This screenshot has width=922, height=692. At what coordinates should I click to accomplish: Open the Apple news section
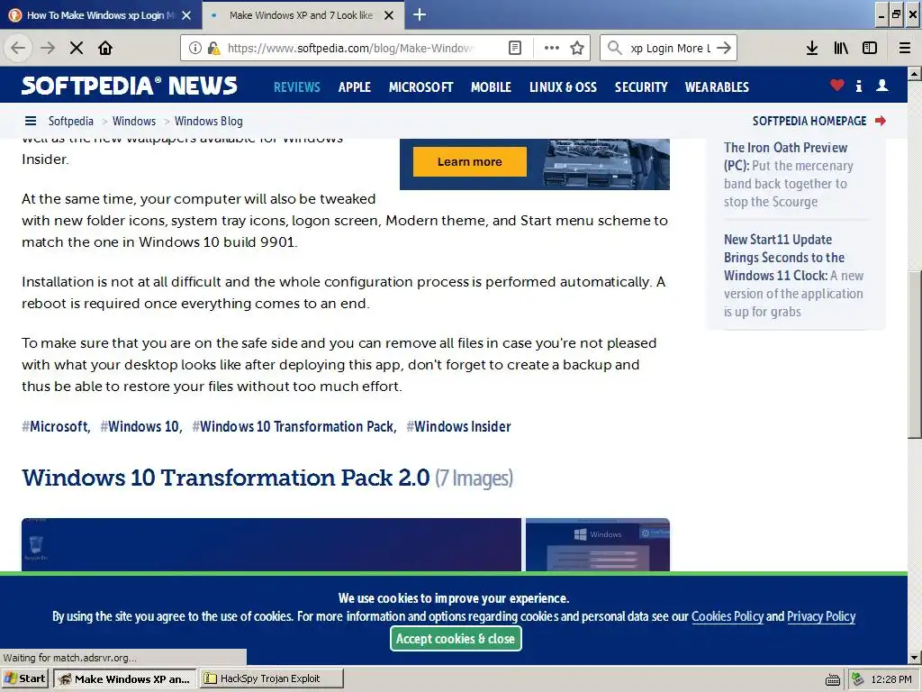tap(355, 87)
